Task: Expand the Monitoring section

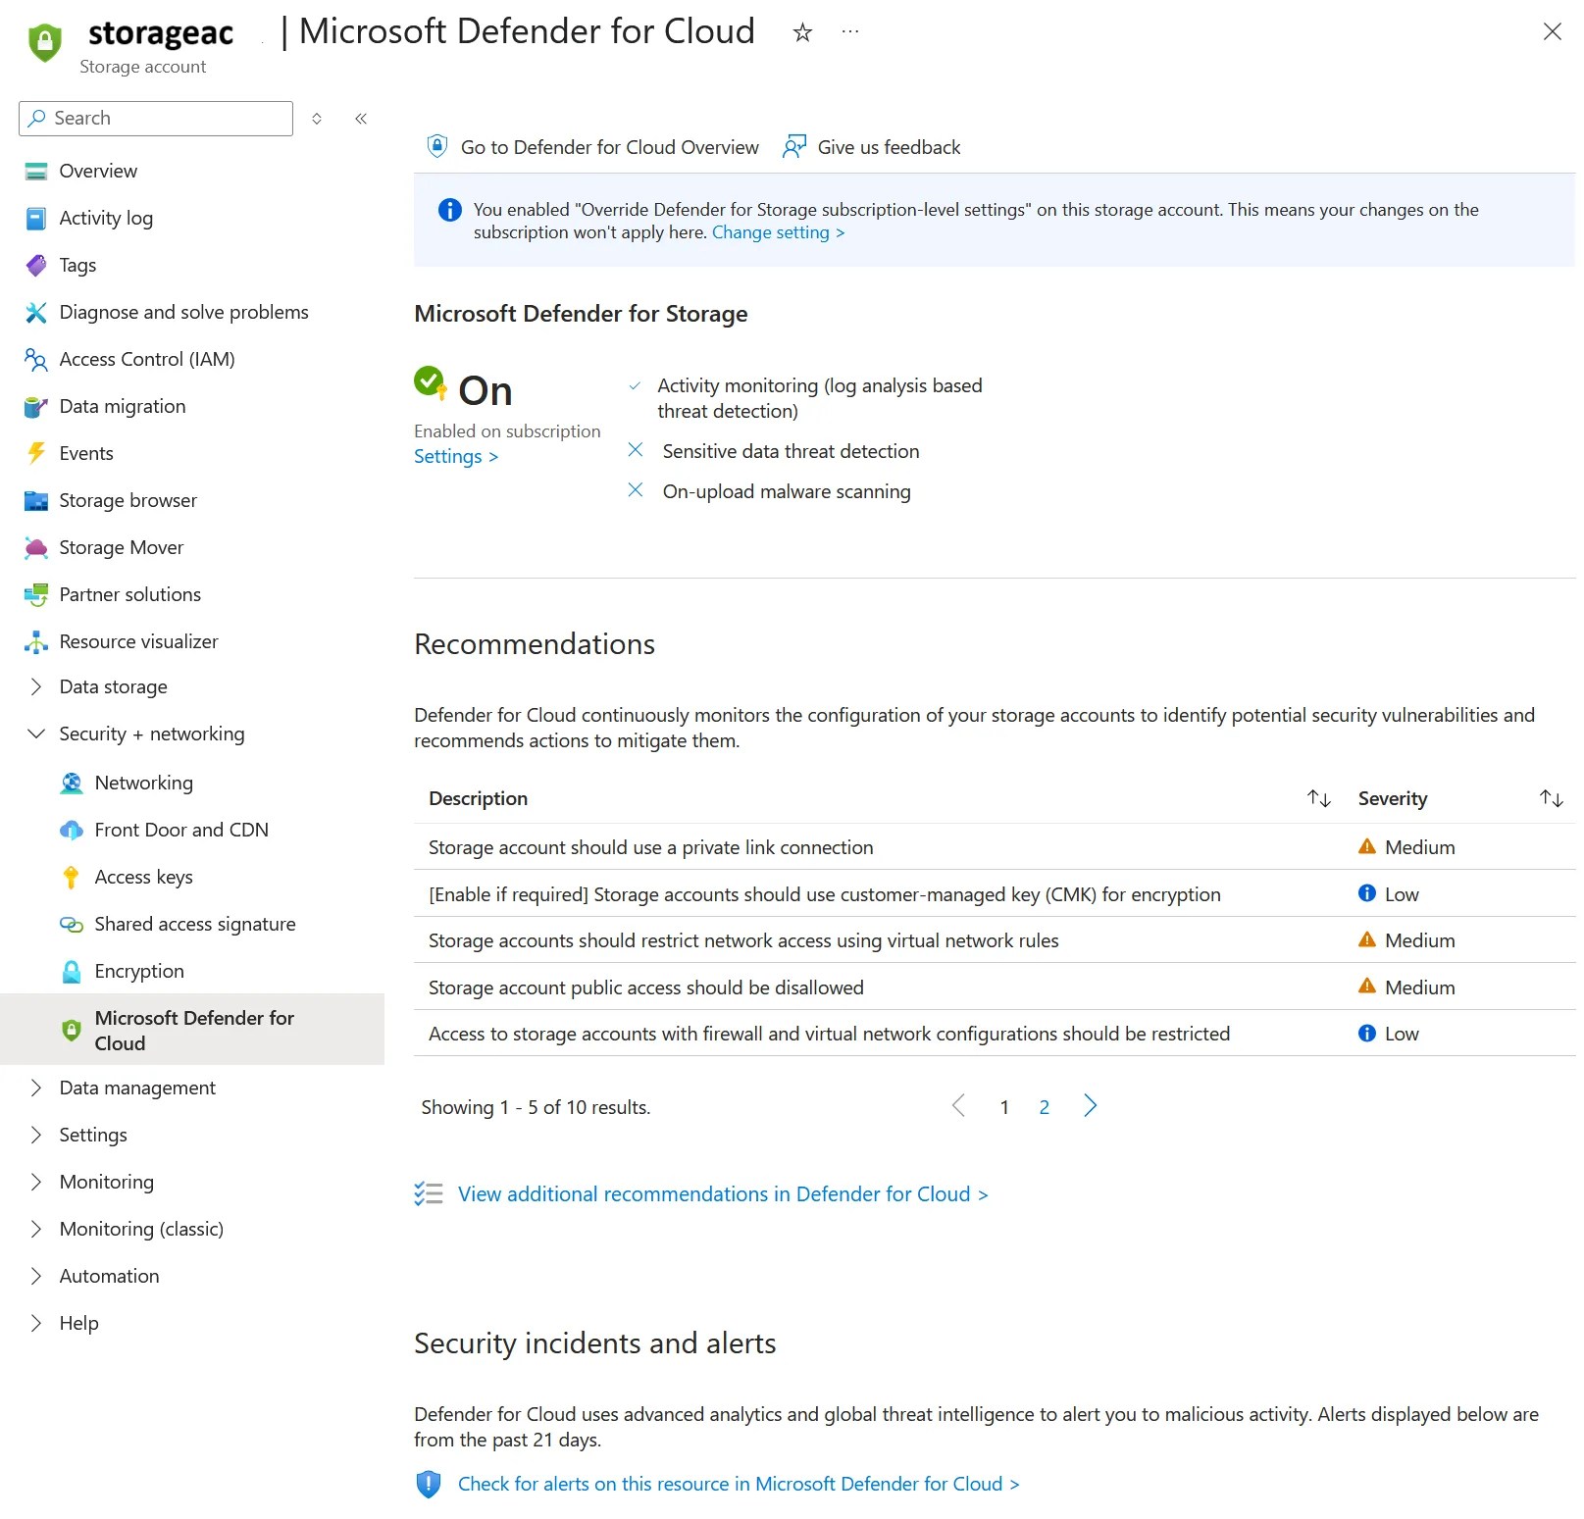Action: coord(36,1183)
